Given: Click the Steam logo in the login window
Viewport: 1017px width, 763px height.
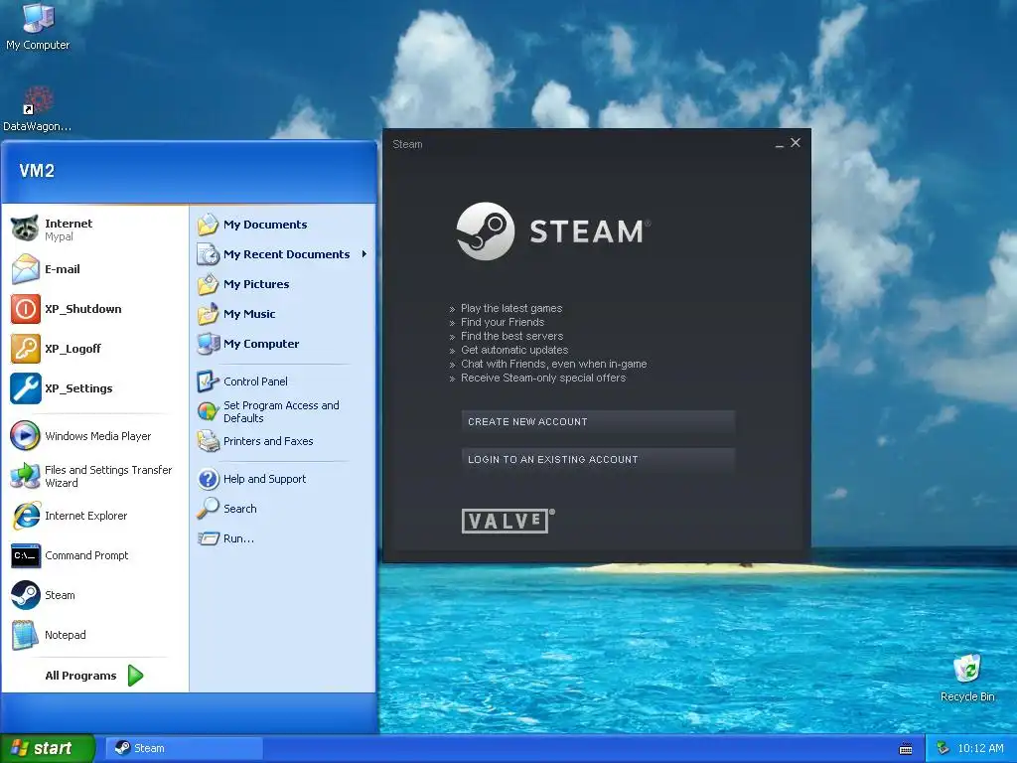Looking at the screenshot, I should coord(553,230).
